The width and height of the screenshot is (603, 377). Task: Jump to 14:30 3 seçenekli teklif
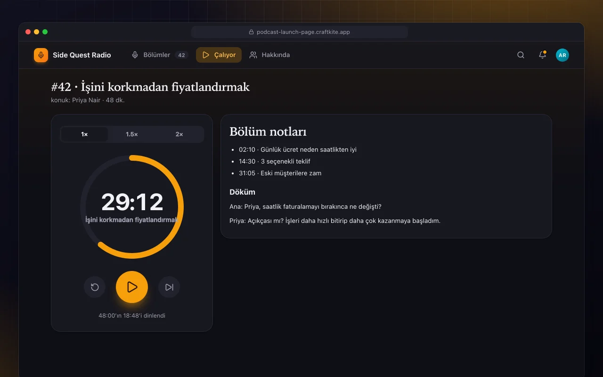pyautogui.click(x=275, y=161)
